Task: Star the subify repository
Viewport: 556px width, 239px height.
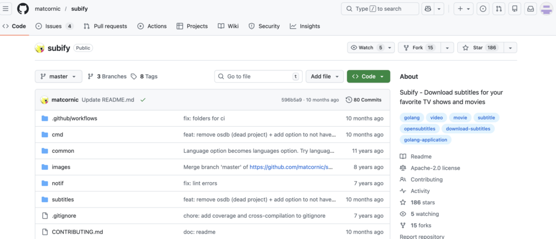Action: pos(478,48)
